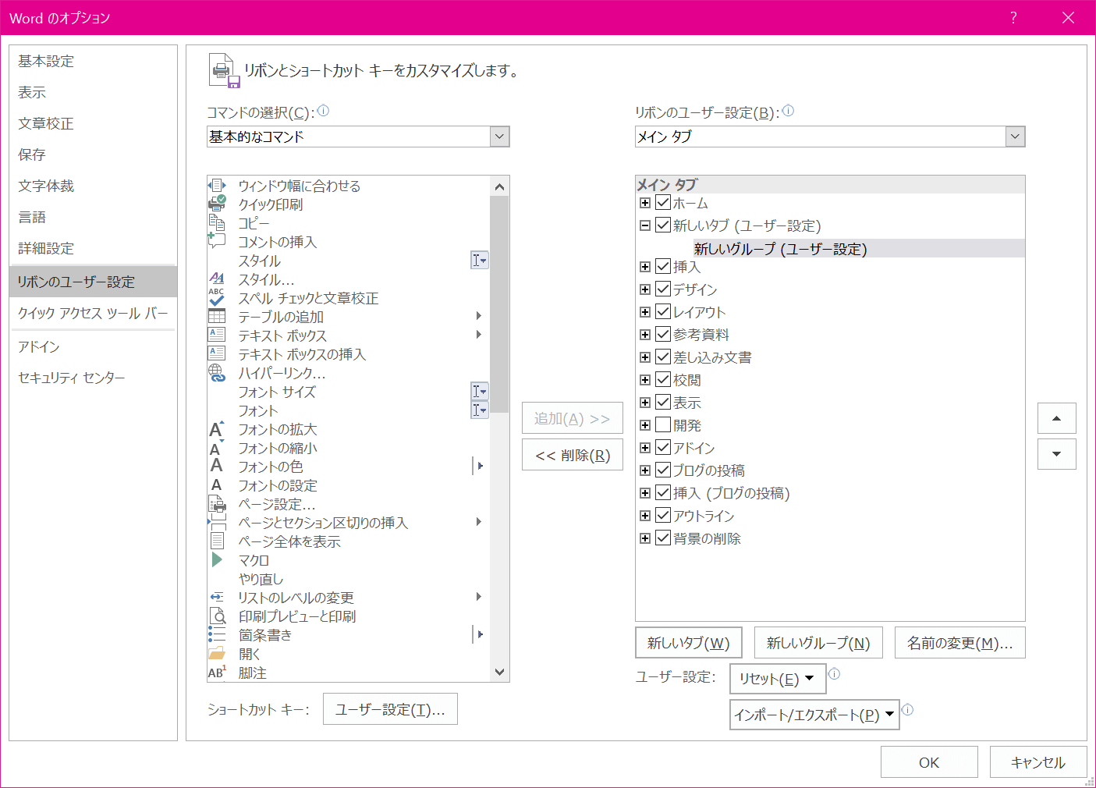Click the info icon beside リボンのユーザー設定(B)
The image size is (1096, 788).
(x=788, y=111)
